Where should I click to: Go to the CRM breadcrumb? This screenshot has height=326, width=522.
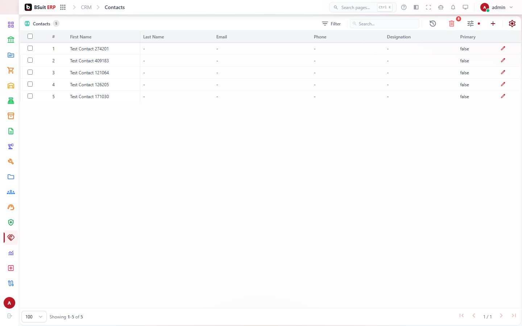86,7
